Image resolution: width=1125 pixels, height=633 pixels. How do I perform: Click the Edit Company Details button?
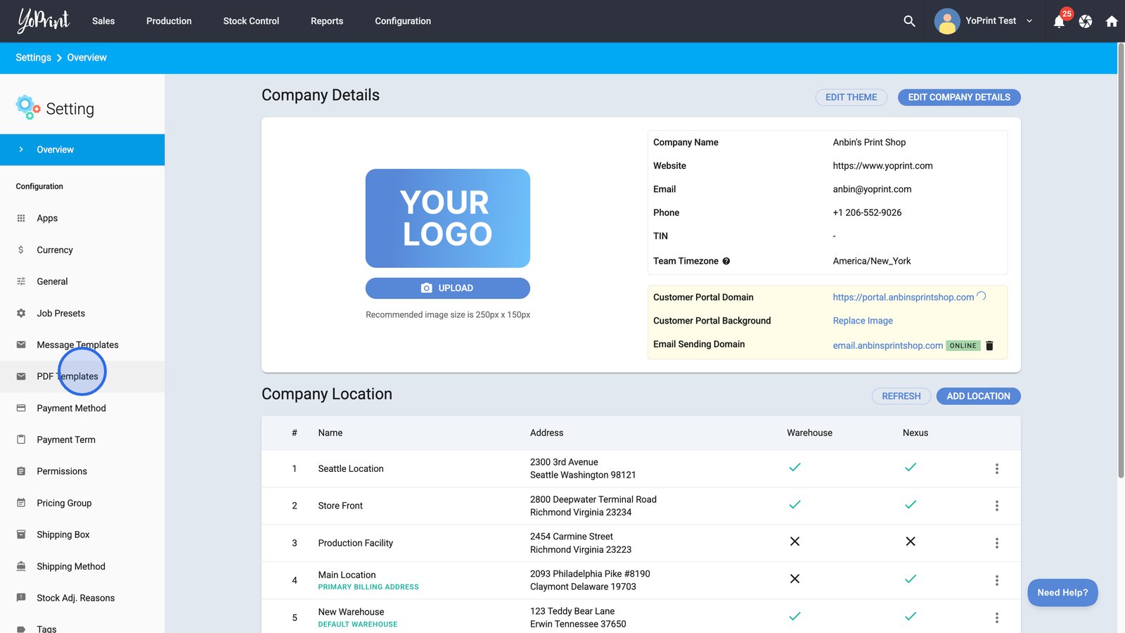tap(958, 97)
